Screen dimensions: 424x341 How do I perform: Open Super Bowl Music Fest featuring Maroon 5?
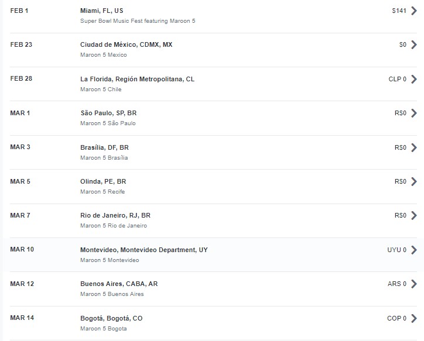(138, 21)
